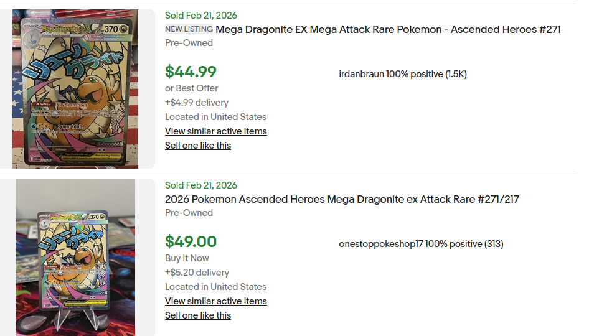Click the 'or Best Offer' text

pos(191,88)
